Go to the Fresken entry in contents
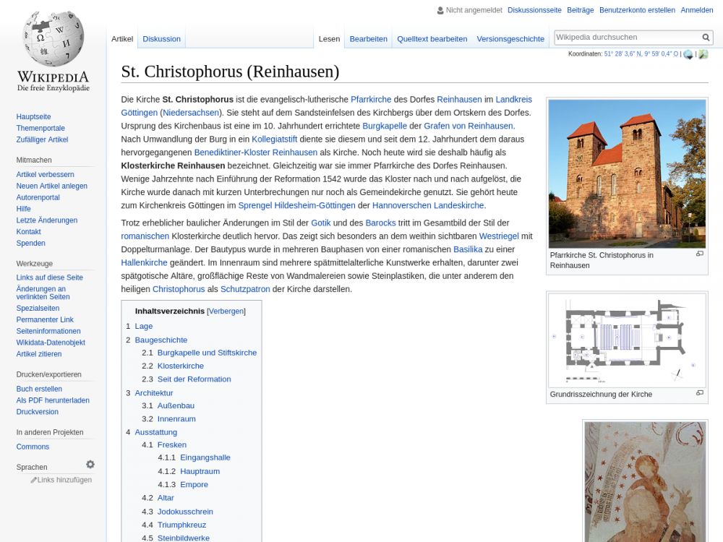The width and height of the screenshot is (723, 542). coord(171,444)
